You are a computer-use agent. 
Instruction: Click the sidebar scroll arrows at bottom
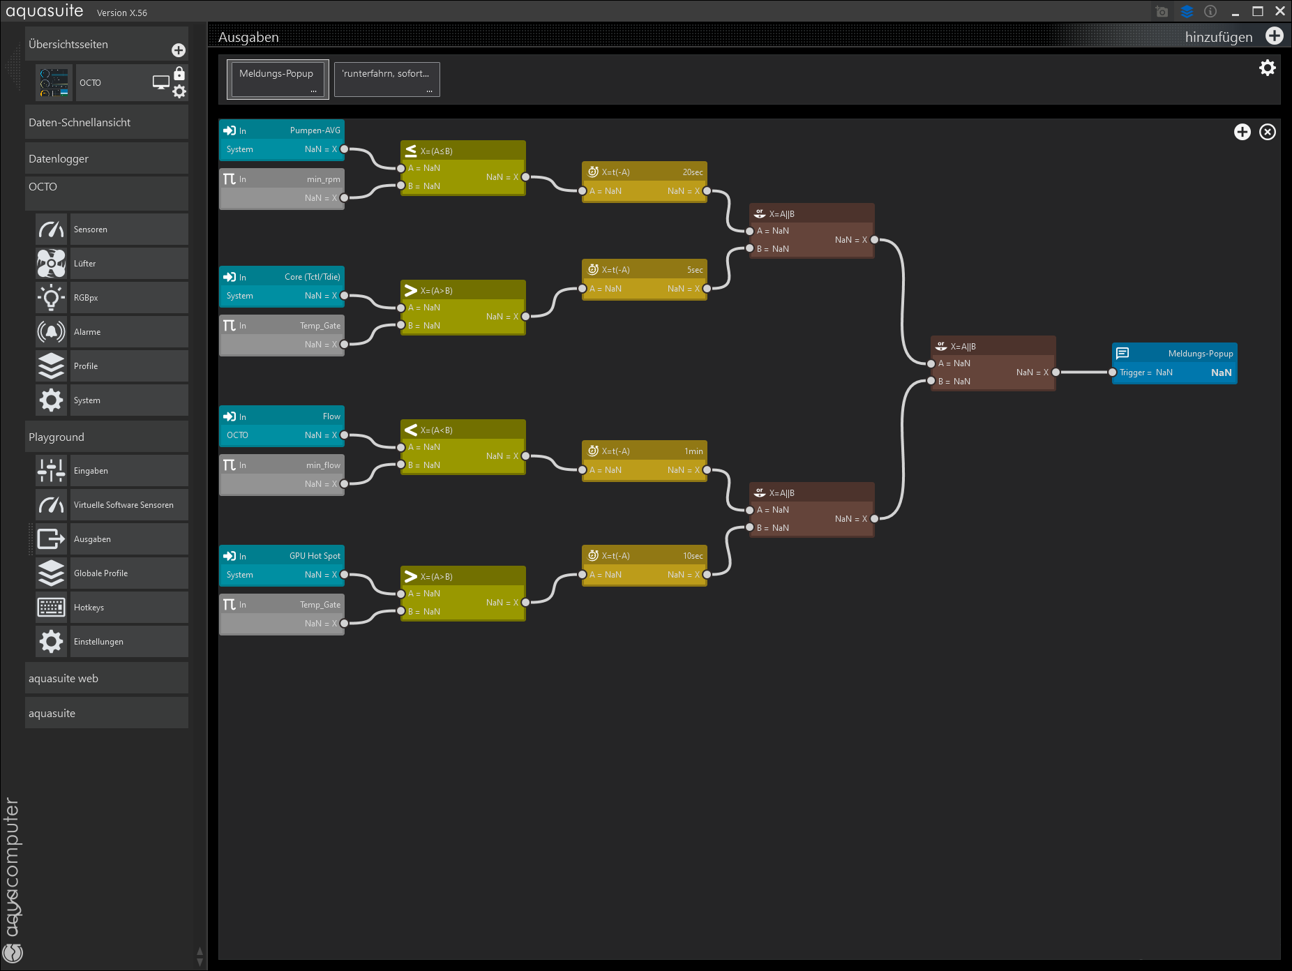(200, 956)
